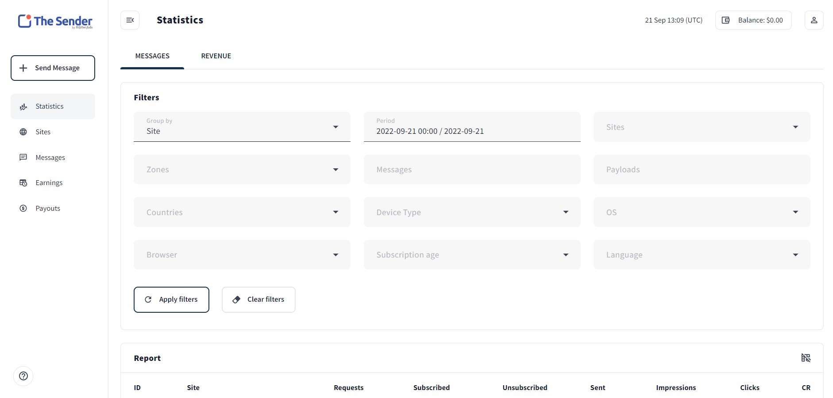
Task: Expand the Countries dropdown
Action: 242,212
